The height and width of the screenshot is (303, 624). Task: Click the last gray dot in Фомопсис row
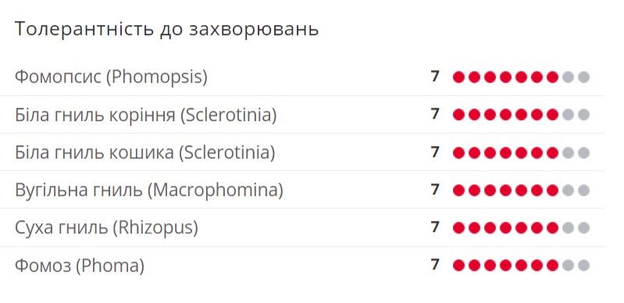[583, 77]
